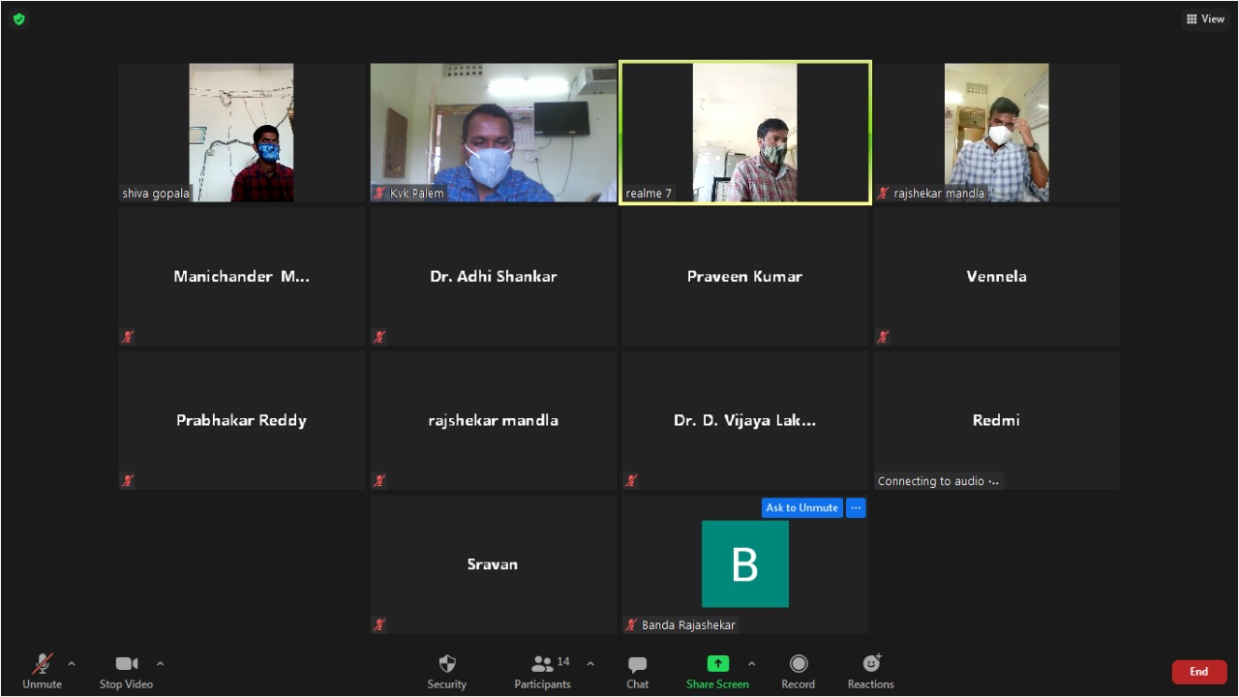The width and height of the screenshot is (1239, 697).
Task: Click muted mic icon on Dr. D. Vijaya tile
Action: 631,480
